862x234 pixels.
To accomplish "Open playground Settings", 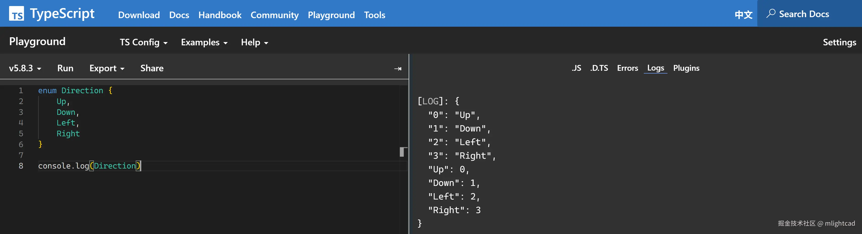I will [839, 43].
